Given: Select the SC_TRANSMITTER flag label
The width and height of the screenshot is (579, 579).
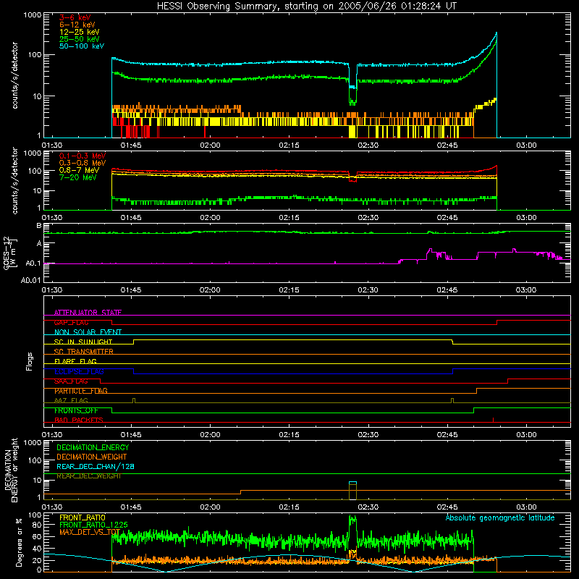Looking at the screenshot, I should click(x=84, y=352).
